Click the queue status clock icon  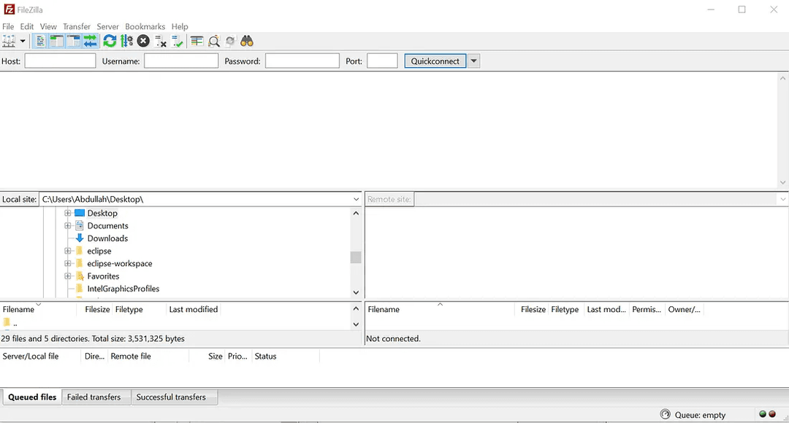coord(666,414)
